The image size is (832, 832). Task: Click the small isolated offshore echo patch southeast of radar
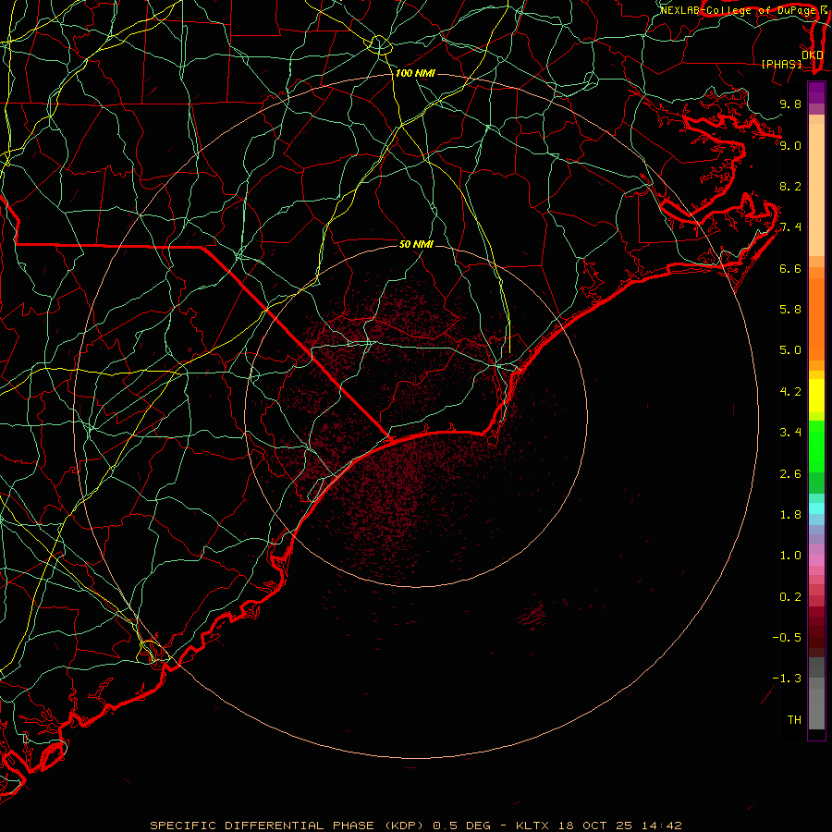[532, 616]
